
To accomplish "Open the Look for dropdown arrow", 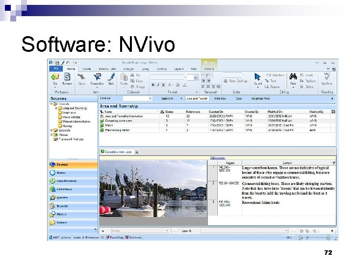I will 150,99.
